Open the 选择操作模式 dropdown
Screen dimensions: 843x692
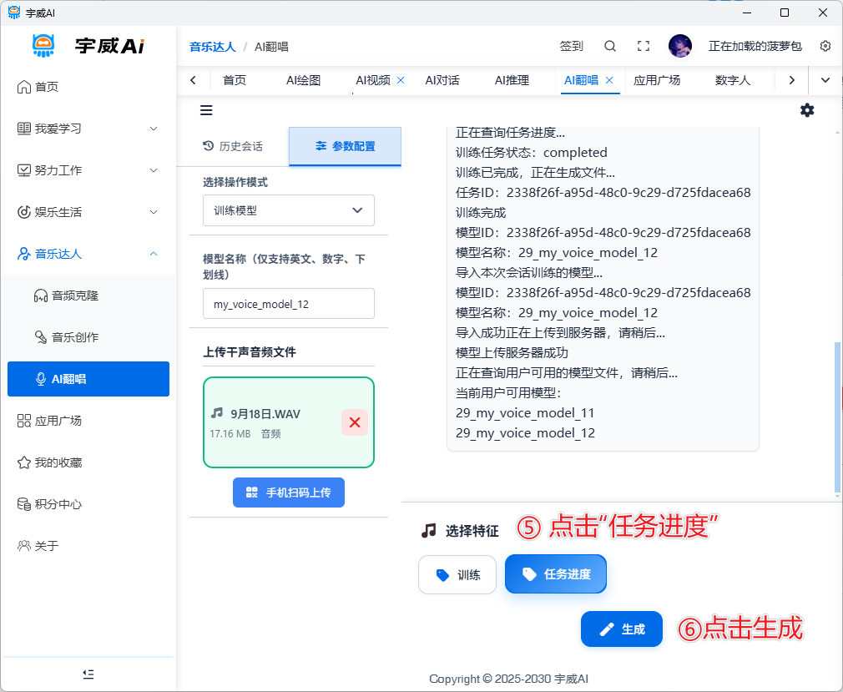(289, 210)
